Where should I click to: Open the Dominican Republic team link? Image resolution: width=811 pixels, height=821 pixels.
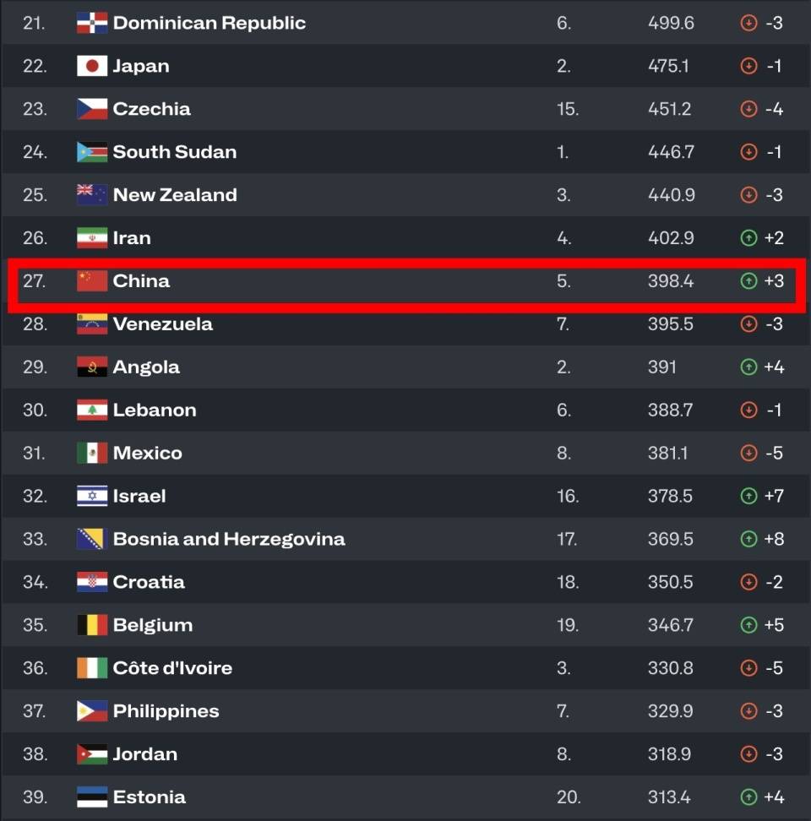pos(209,23)
